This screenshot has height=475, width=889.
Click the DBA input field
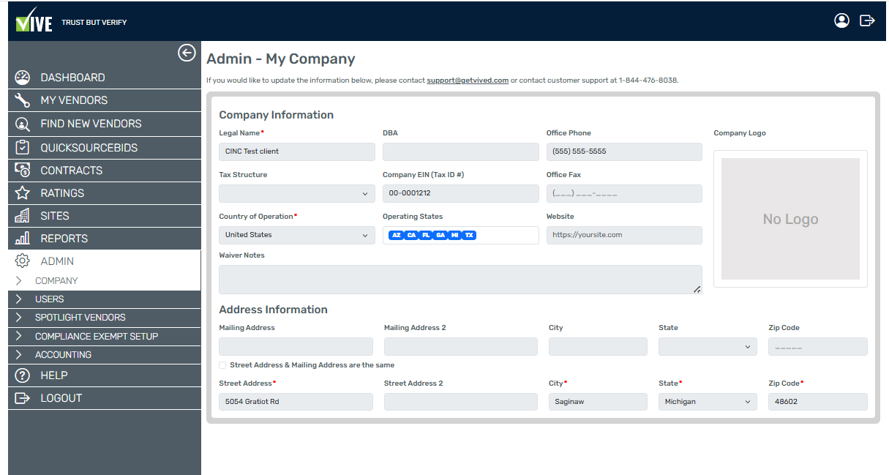coord(461,152)
